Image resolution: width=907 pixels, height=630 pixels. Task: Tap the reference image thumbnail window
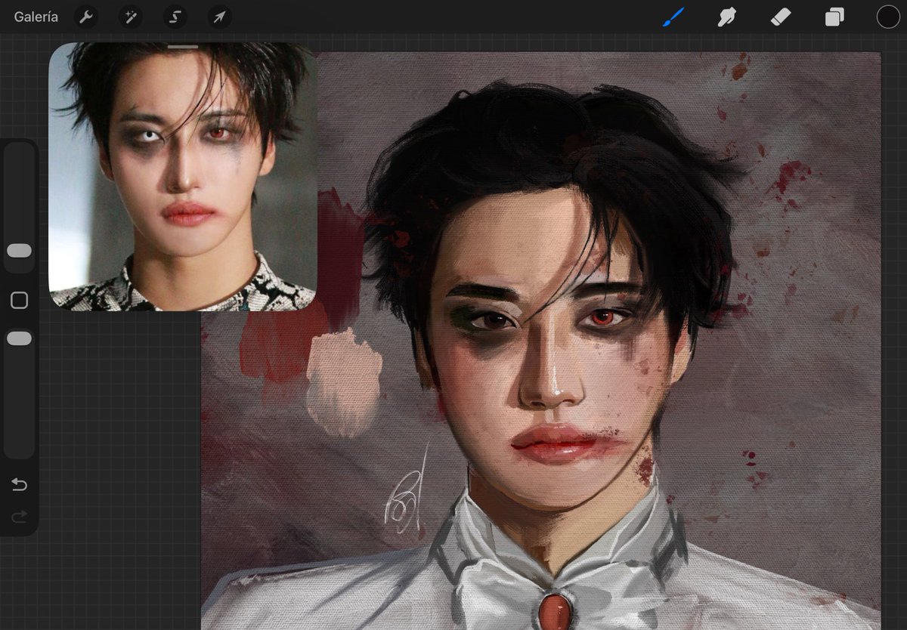pyautogui.click(x=183, y=176)
